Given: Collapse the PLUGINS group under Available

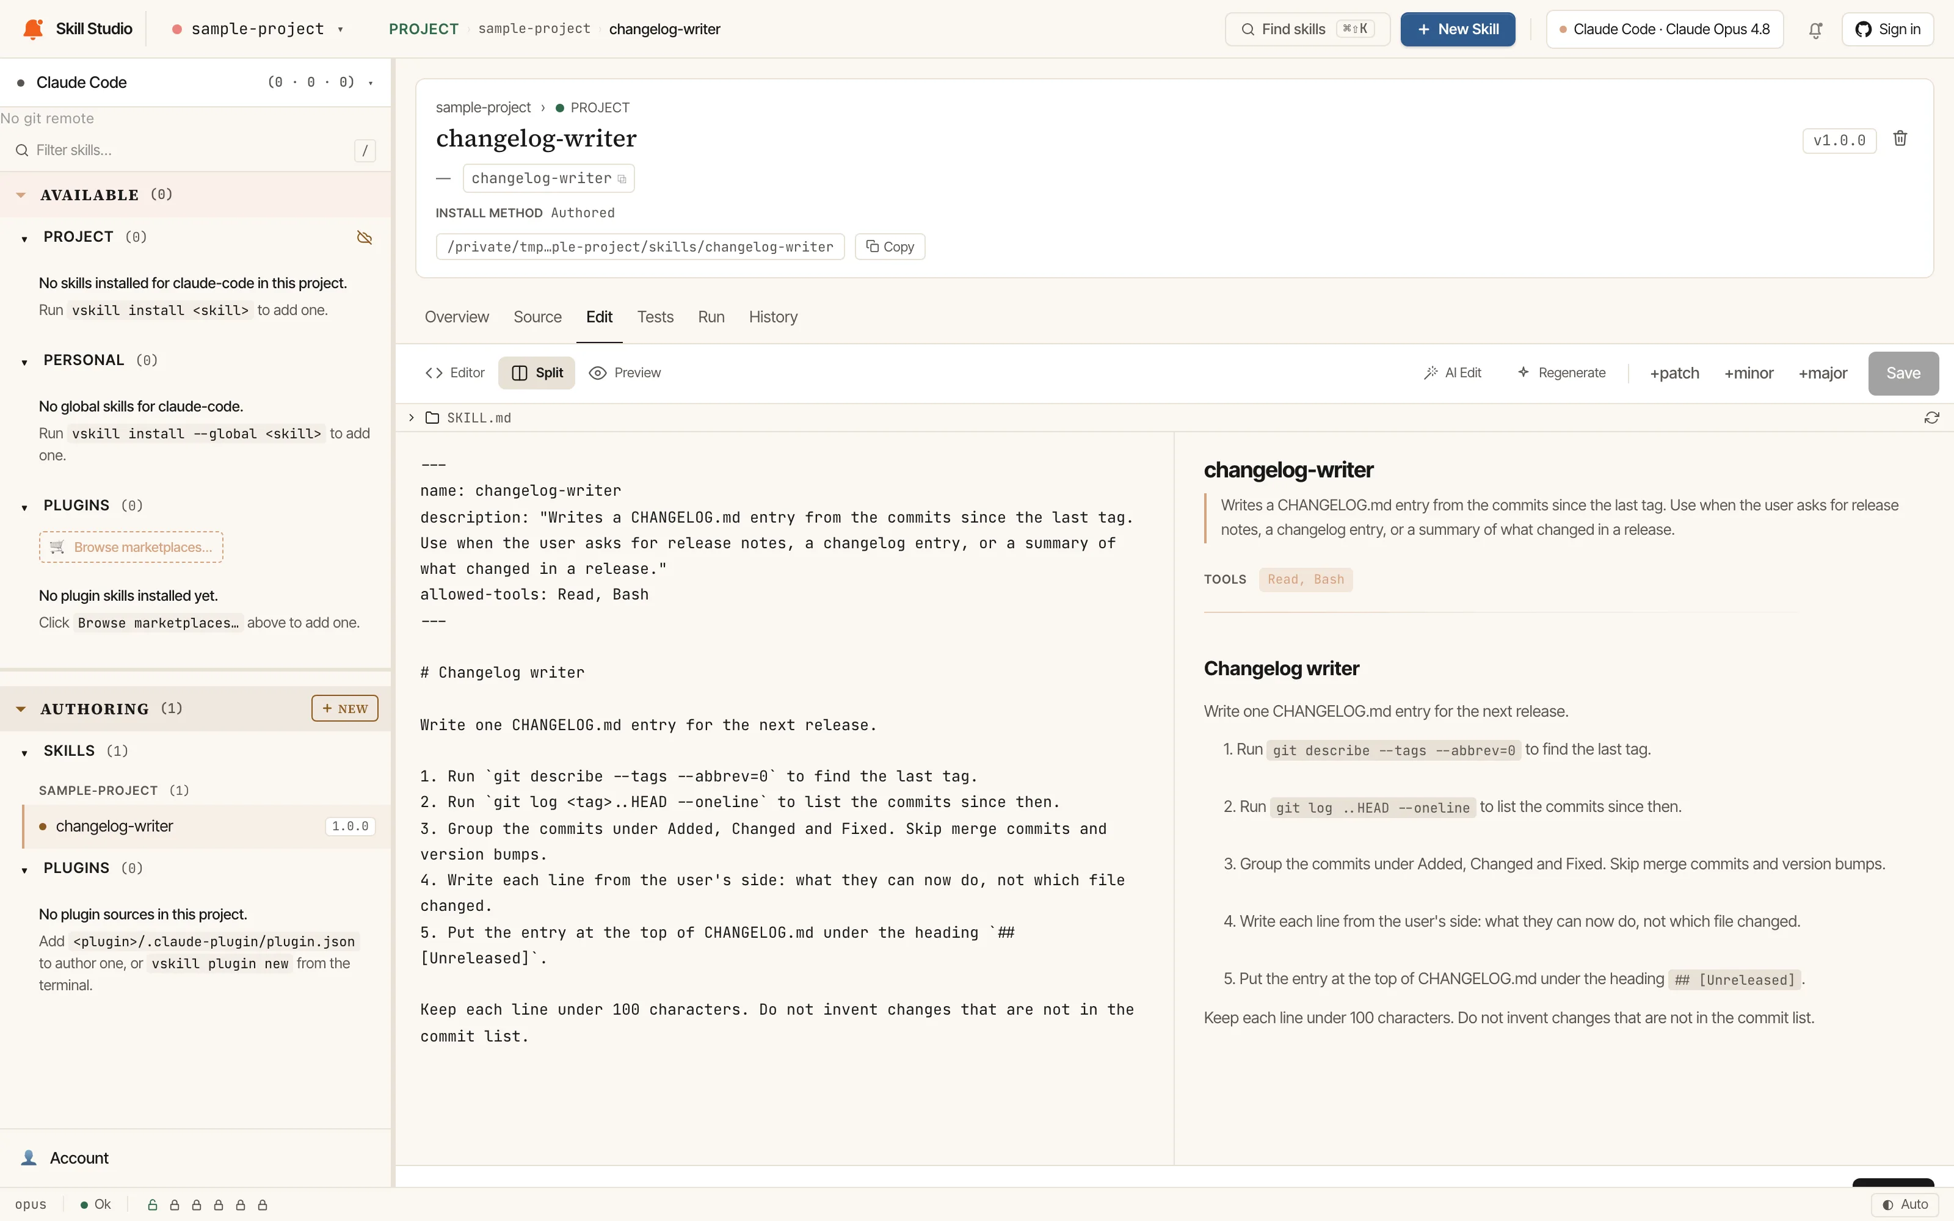Looking at the screenshot, I should pos(24,507).
